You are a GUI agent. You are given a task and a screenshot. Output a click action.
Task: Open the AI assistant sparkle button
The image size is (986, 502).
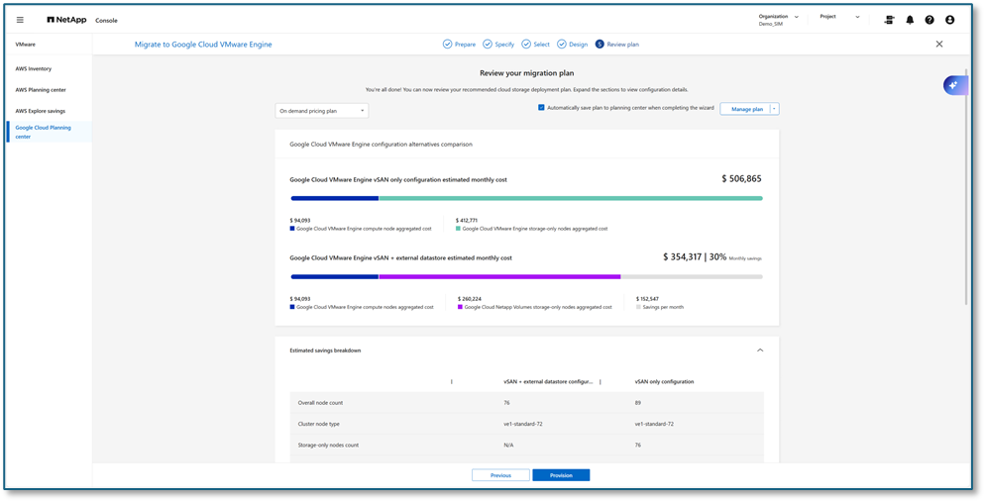954,85
